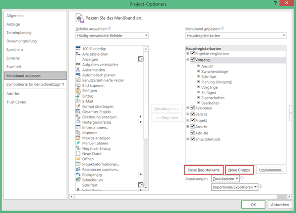Click the Schnelldruck printer icon
Viewport: 296px width, 213px height.
[x=78, y=180]
